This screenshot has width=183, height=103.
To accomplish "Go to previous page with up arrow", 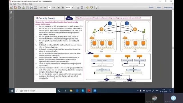I will [x=41, y=7].
